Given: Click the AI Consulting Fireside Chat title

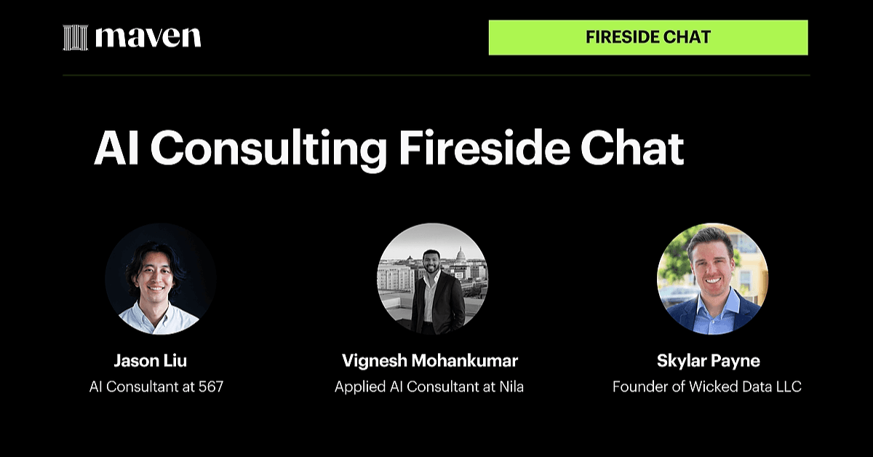Looking at the screenshot, I should [x=388, y=148].
